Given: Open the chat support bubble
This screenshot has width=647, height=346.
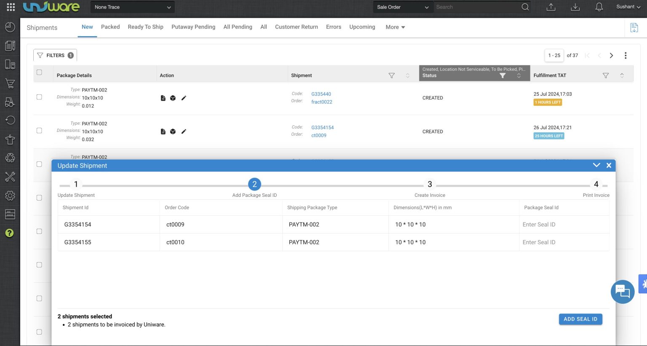Looking at the screenshot, I should tap(623, 292).
